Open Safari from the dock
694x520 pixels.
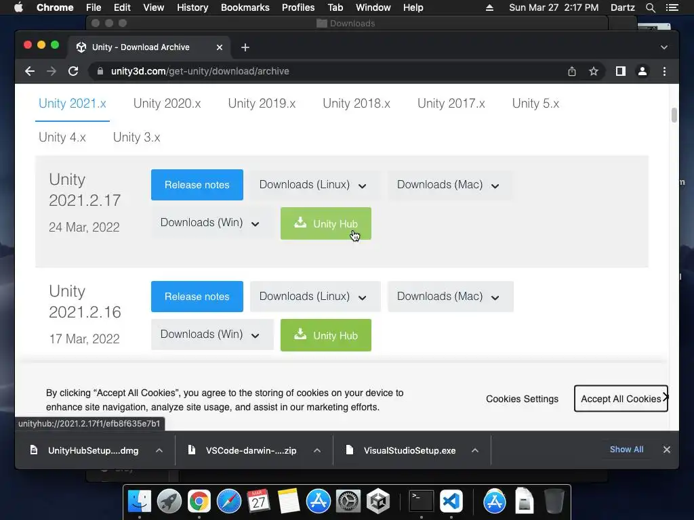[x=229, y=501]
